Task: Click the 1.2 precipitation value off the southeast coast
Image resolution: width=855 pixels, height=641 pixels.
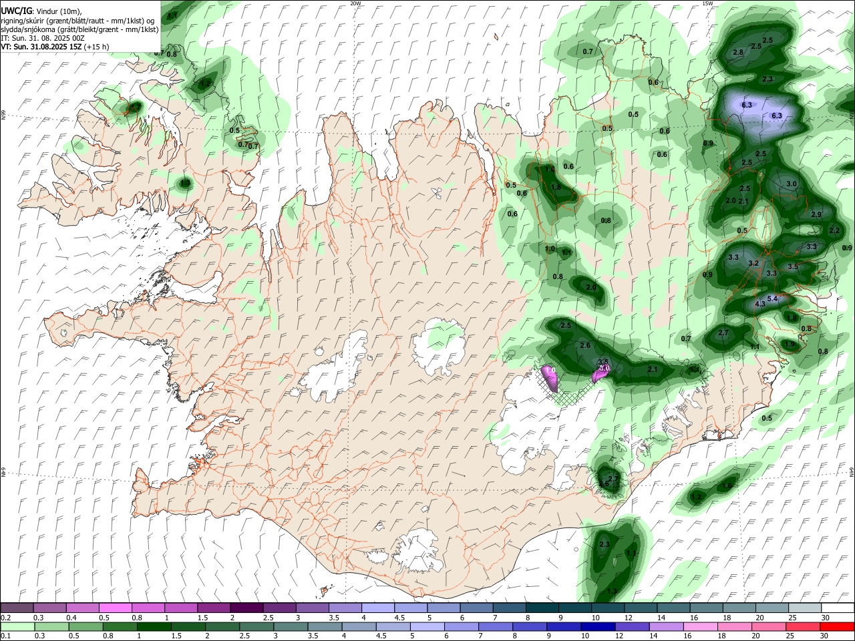Action: [696, 497]
